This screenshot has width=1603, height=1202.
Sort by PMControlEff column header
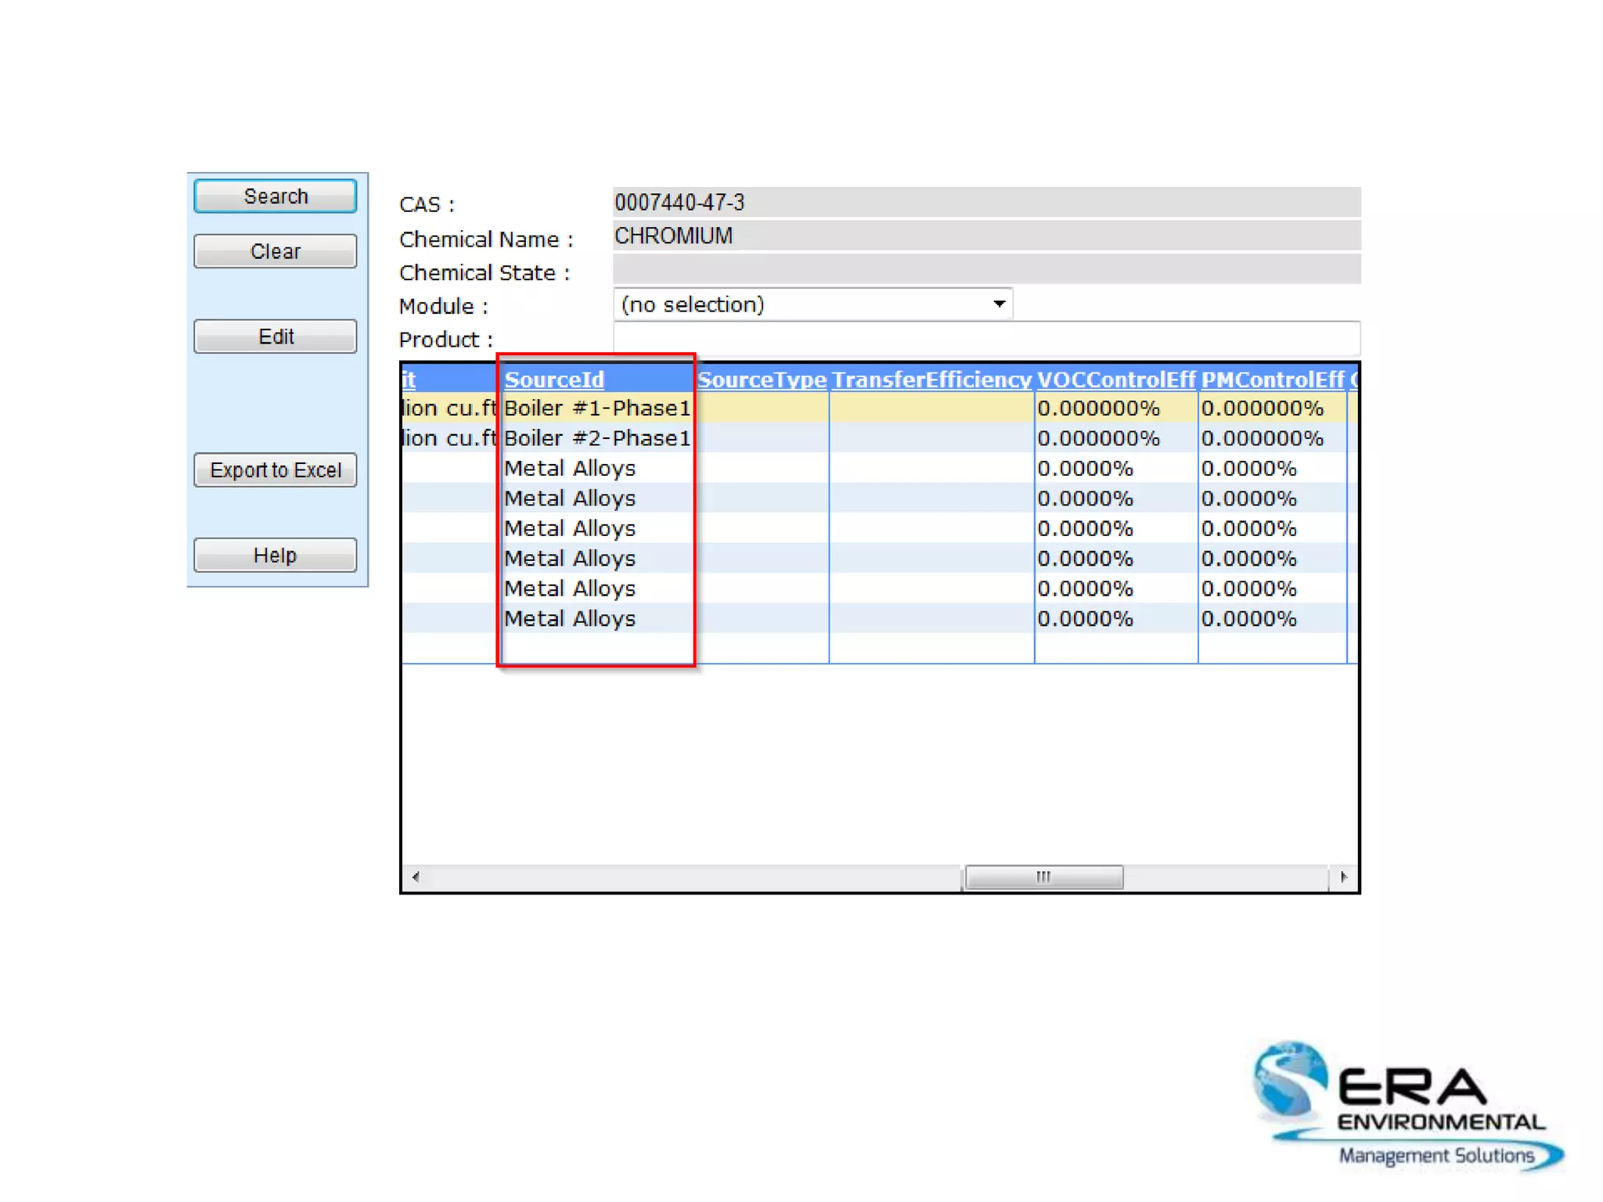tap(1272, 380)
